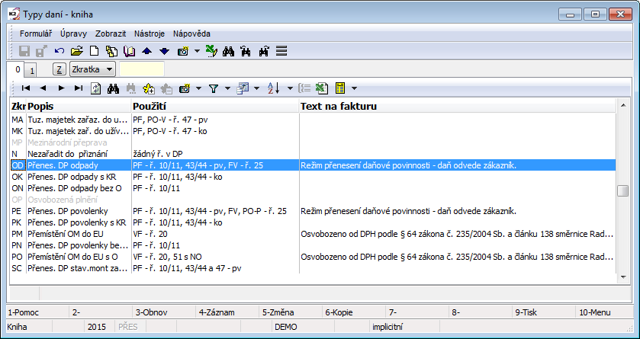640x339 pixels.
Task: Switch to tab 1
Action: pyautogui.click(x=32, y=71)
